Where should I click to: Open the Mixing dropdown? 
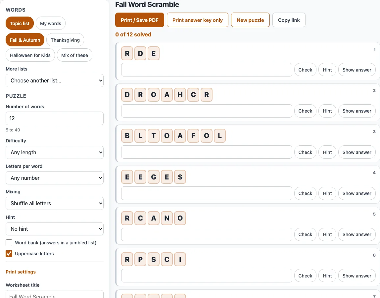(55, 203)
